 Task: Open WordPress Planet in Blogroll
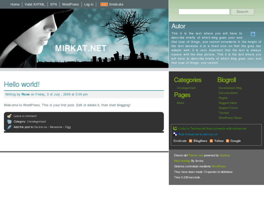pos(230,118)
